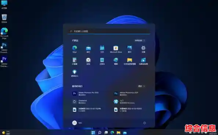Open Microsoft Store from pinned apps

point(116,49)
